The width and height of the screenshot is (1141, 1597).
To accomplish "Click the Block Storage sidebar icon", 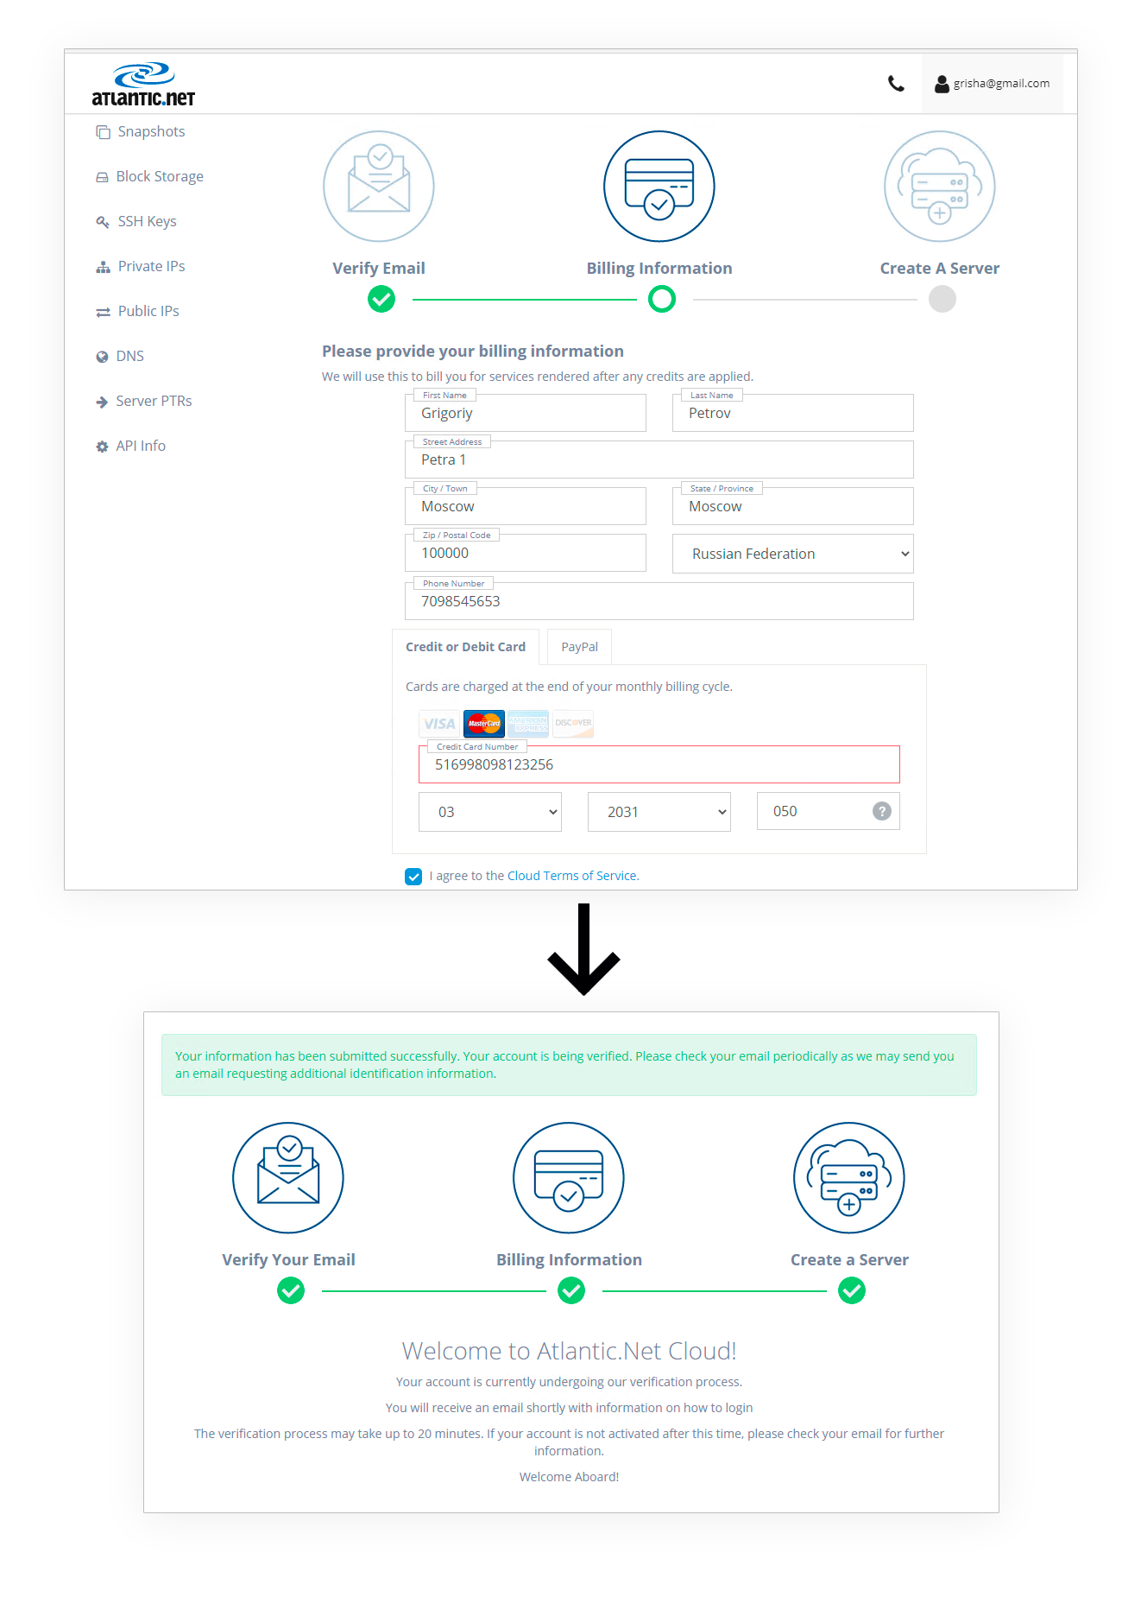I will 102,177.
